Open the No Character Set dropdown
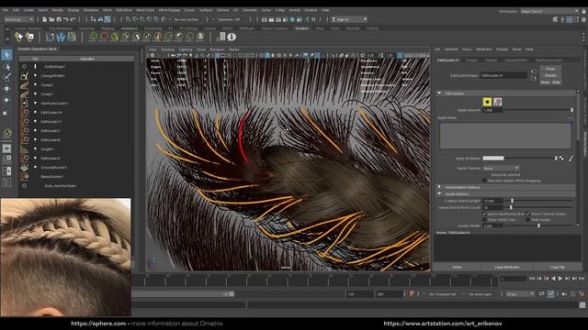Image resolution: width=588 pixels, height=330 pixels. tap(443, 294)
